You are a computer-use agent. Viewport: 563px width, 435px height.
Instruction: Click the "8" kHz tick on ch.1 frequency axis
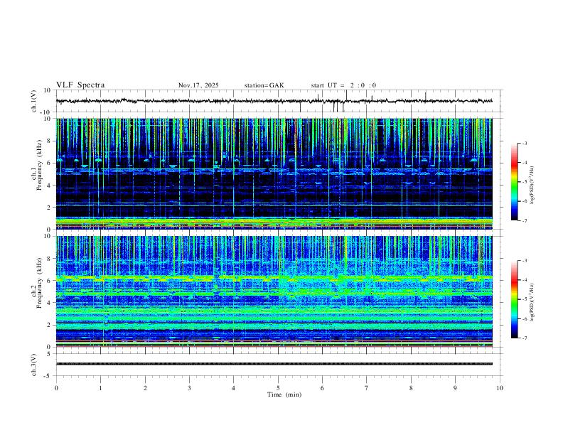pos(49,141)
